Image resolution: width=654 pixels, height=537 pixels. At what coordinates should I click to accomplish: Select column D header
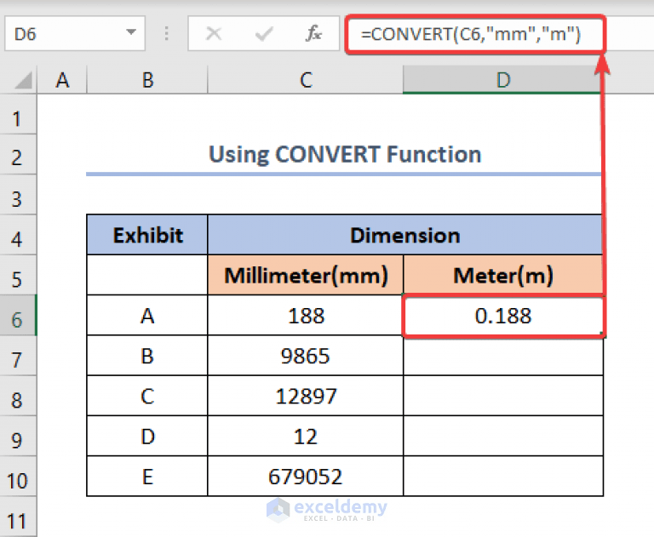[503, 80]
